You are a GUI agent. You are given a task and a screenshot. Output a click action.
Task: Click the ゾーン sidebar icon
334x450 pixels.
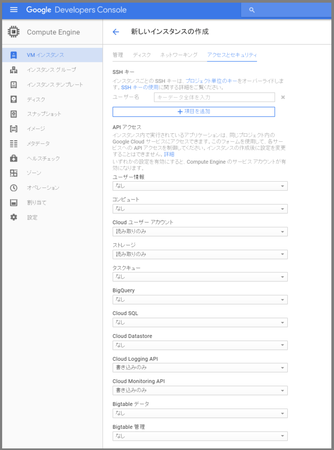(13, 173)
